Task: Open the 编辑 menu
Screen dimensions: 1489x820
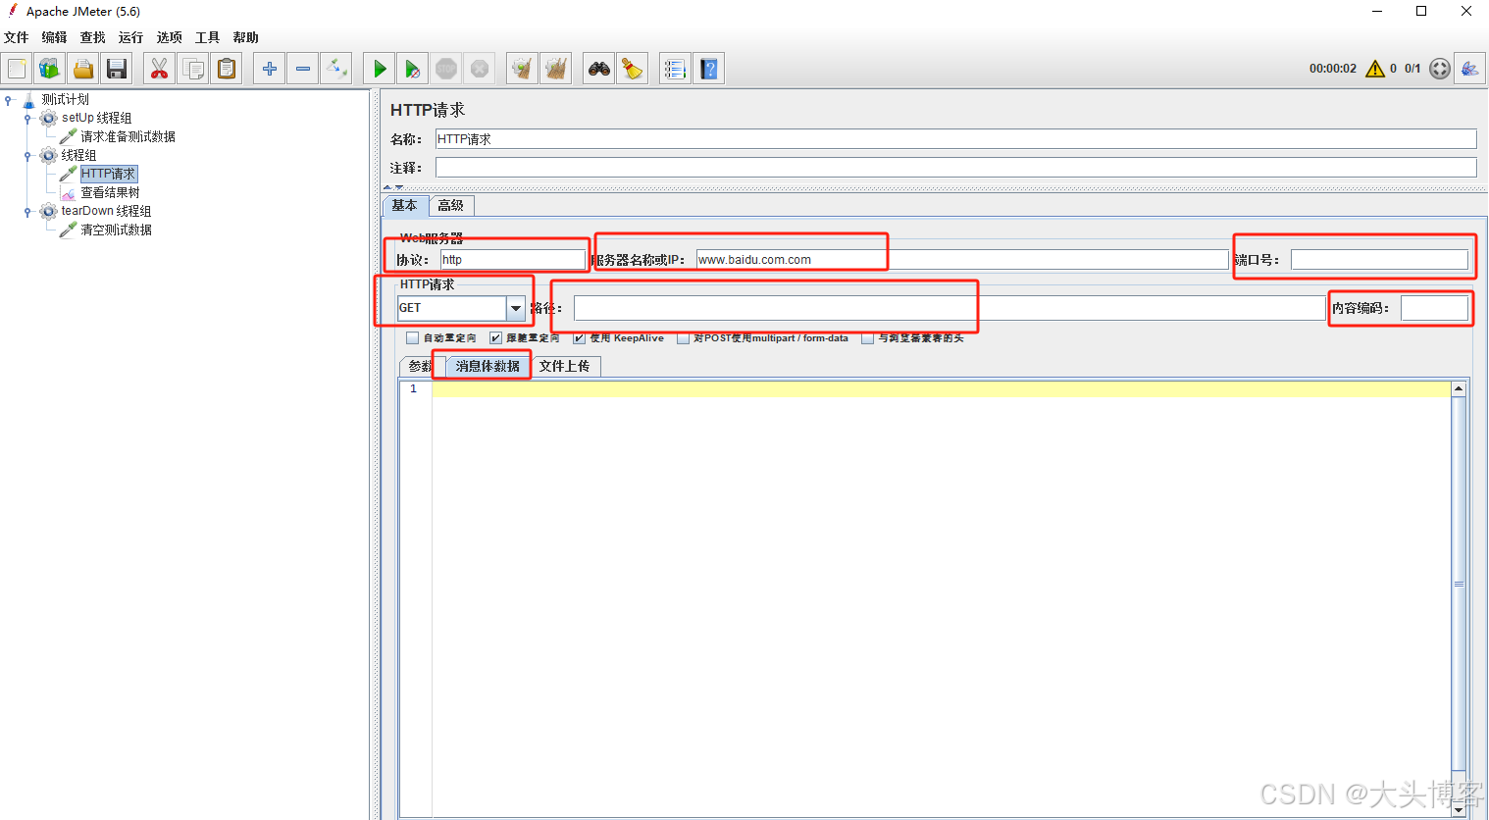Action: click(55, 37)
